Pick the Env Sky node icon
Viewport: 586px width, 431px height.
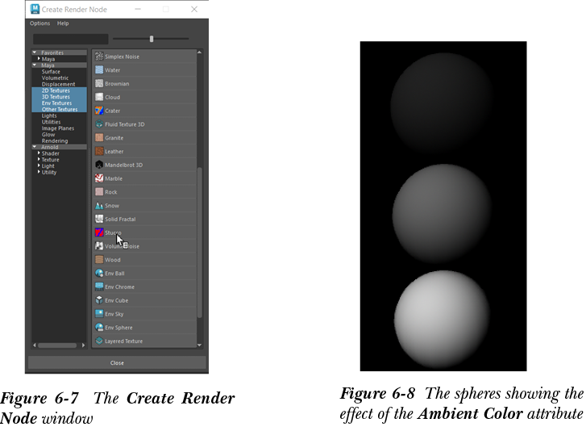pos(99,314)
